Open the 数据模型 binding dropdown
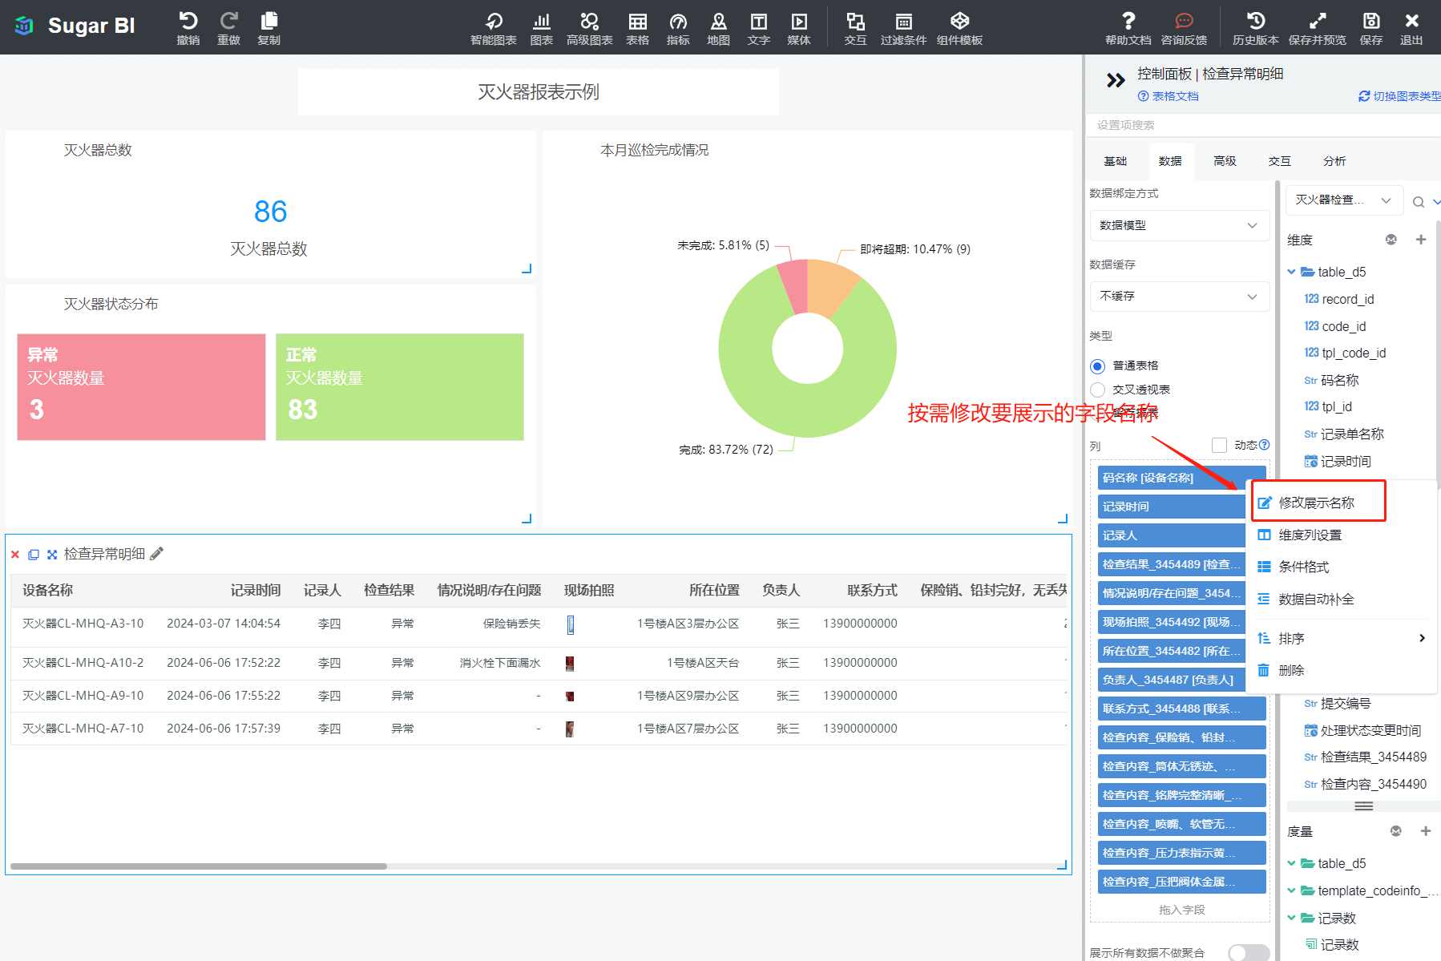Screen dimensions: 1441x961 pos(1179,225)
